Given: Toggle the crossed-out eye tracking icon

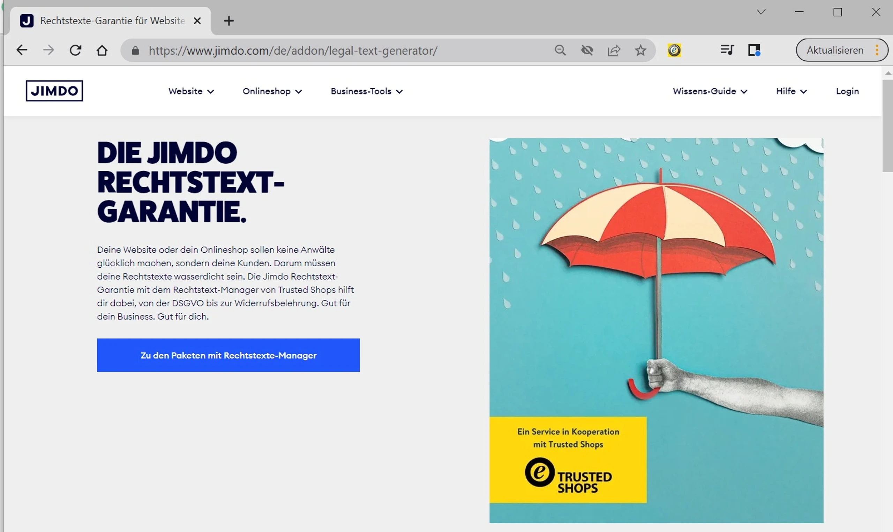Looking at the screenshot, I should [587, 50].
